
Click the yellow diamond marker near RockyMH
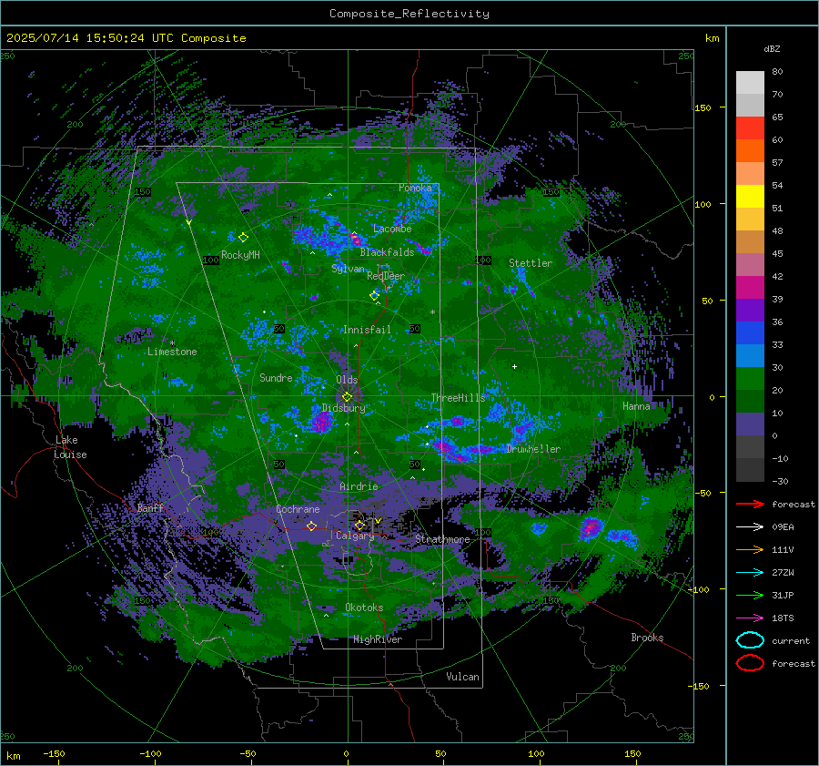(243, 238)
